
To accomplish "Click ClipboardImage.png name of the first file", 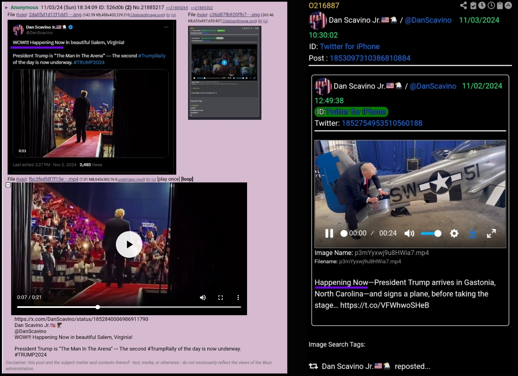I will (147, 15).
